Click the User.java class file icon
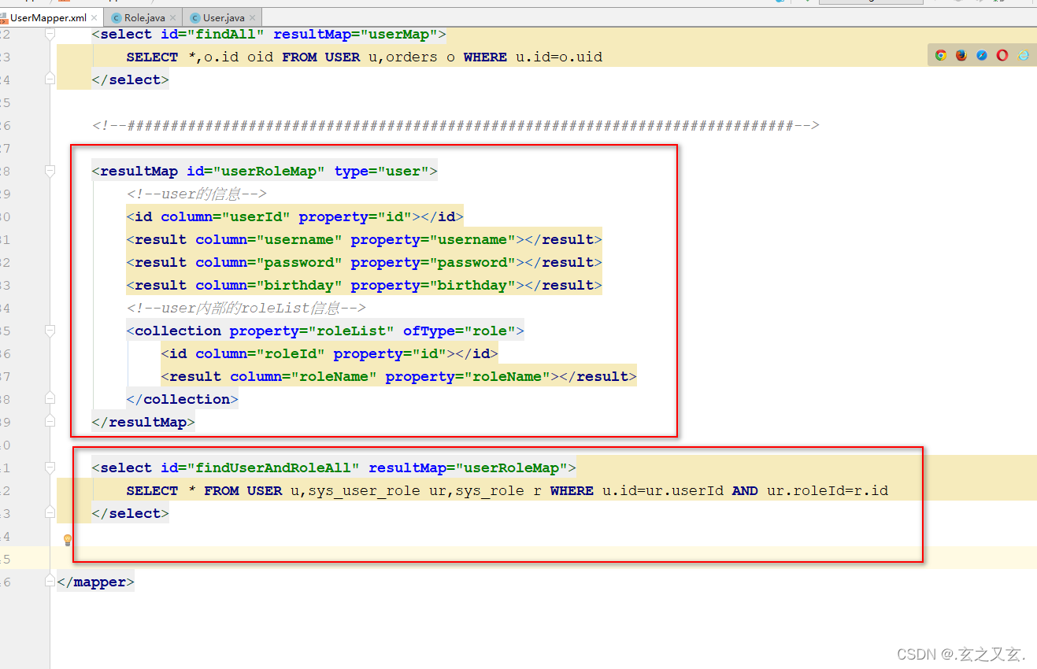The width and height of the screenshot is (1037, 669). coord(194,17)
